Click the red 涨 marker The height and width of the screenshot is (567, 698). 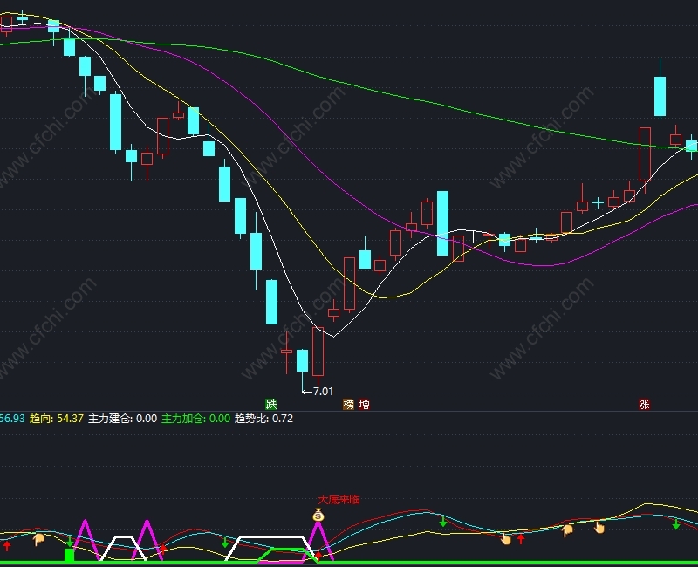[x=644, y=404]
